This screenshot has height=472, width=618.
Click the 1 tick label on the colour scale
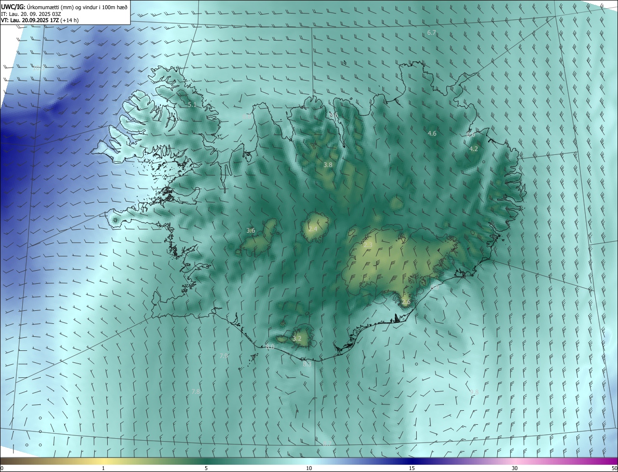103,469
